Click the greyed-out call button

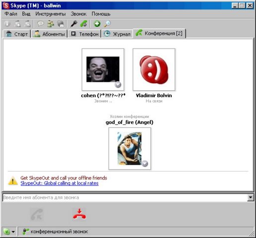37,215
